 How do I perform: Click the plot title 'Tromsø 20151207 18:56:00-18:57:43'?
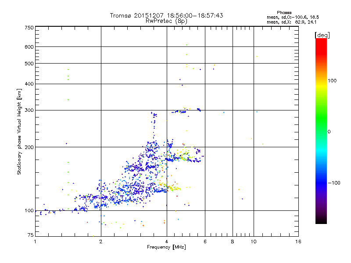click(166, 15)
